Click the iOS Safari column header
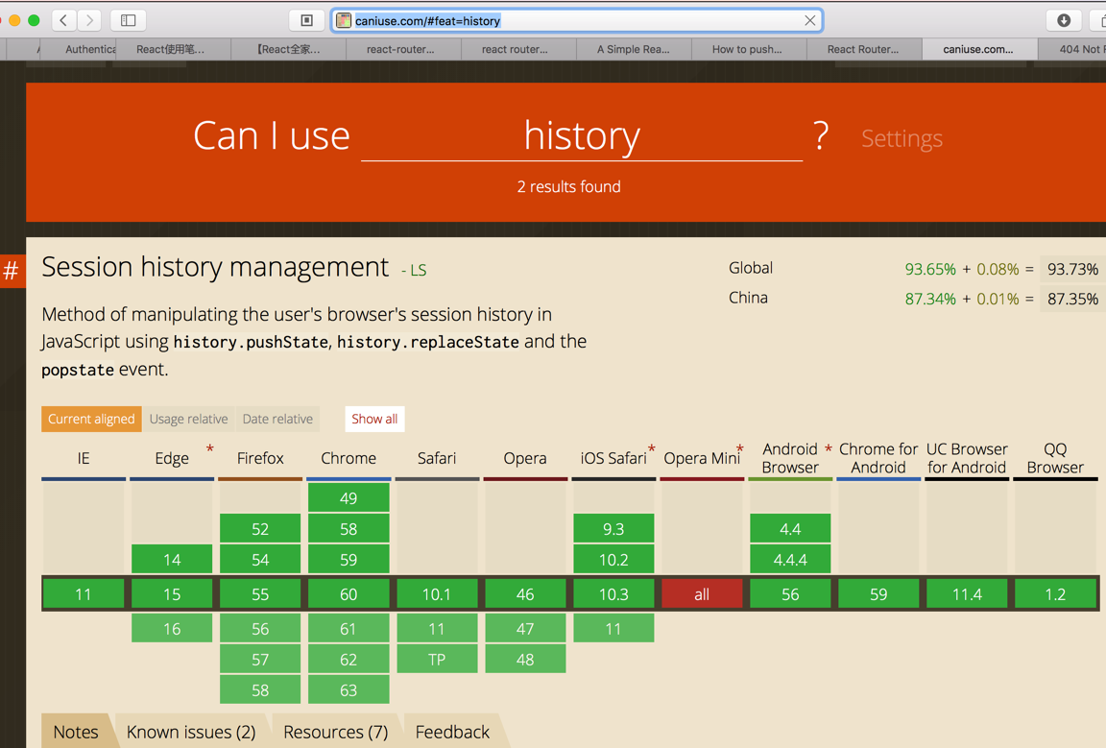1106x748 pixels. [613, 459]
